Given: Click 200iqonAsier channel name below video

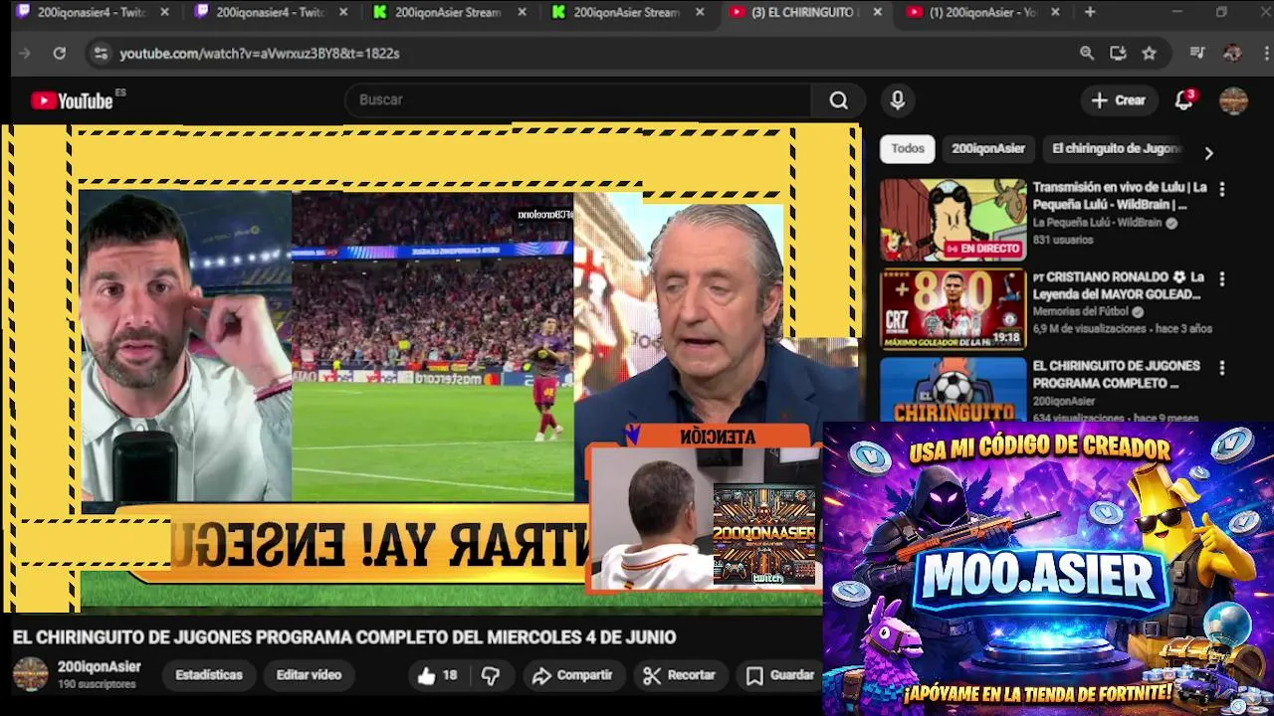Looking at the screenshot, I should click(x=99, y=667).
